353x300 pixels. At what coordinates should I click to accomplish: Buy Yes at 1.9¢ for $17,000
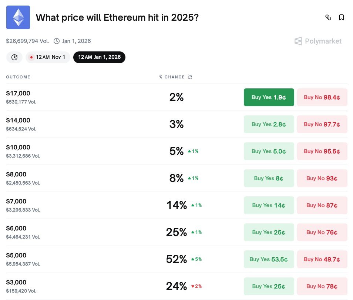click(x=269, y=97)
